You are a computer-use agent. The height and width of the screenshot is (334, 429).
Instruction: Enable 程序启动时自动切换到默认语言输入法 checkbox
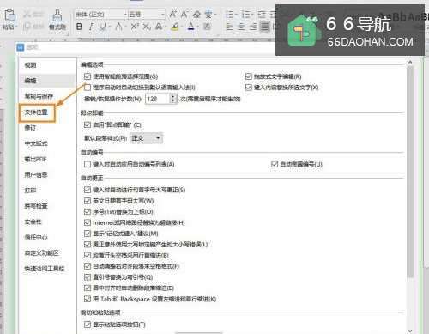point(88,88)
